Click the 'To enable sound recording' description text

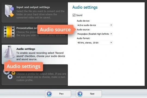click(41, 56)
